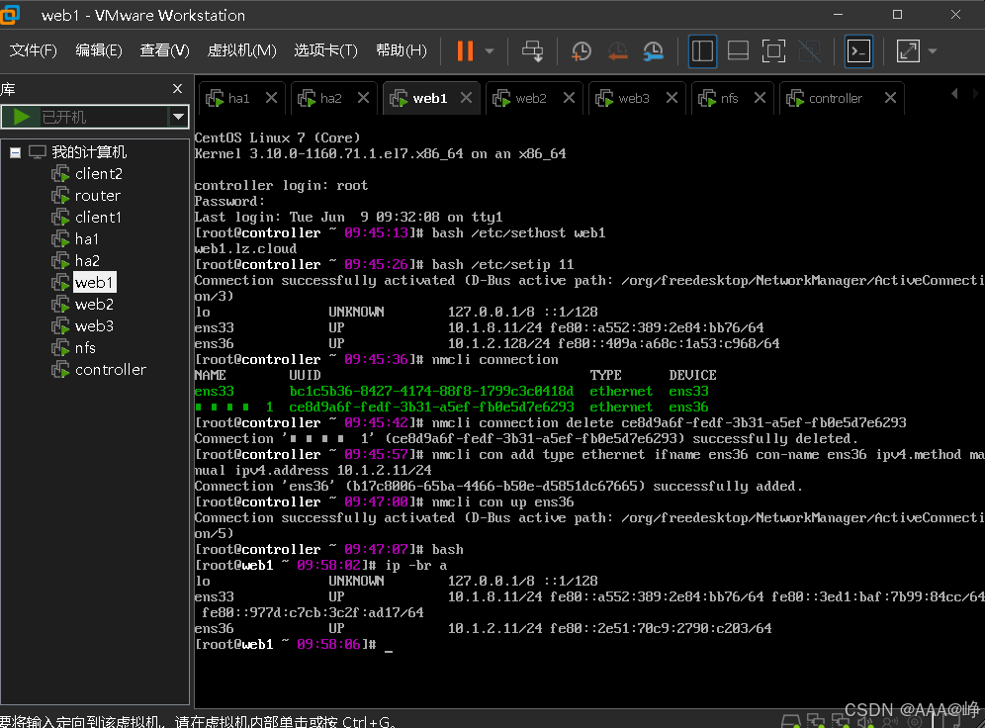This screenshot has height=728, width=985.
Task: Click the stretch guest display icon
Action: pos(908,50)
